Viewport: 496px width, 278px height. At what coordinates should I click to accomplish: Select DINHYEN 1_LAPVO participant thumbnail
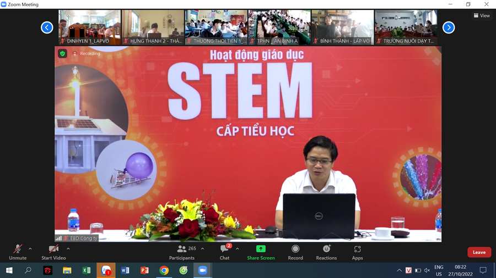click(89, 27)
